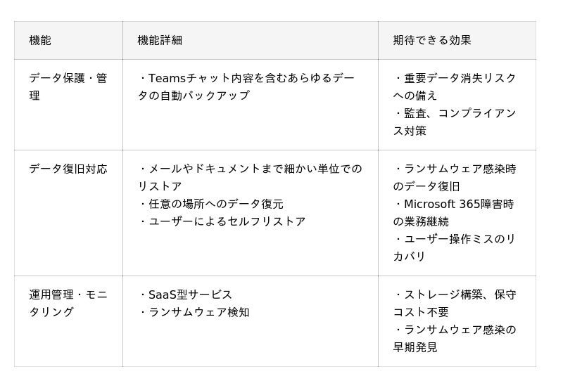
Task: Click the 'SaaS型サービス' bullet
Action: 186,295
